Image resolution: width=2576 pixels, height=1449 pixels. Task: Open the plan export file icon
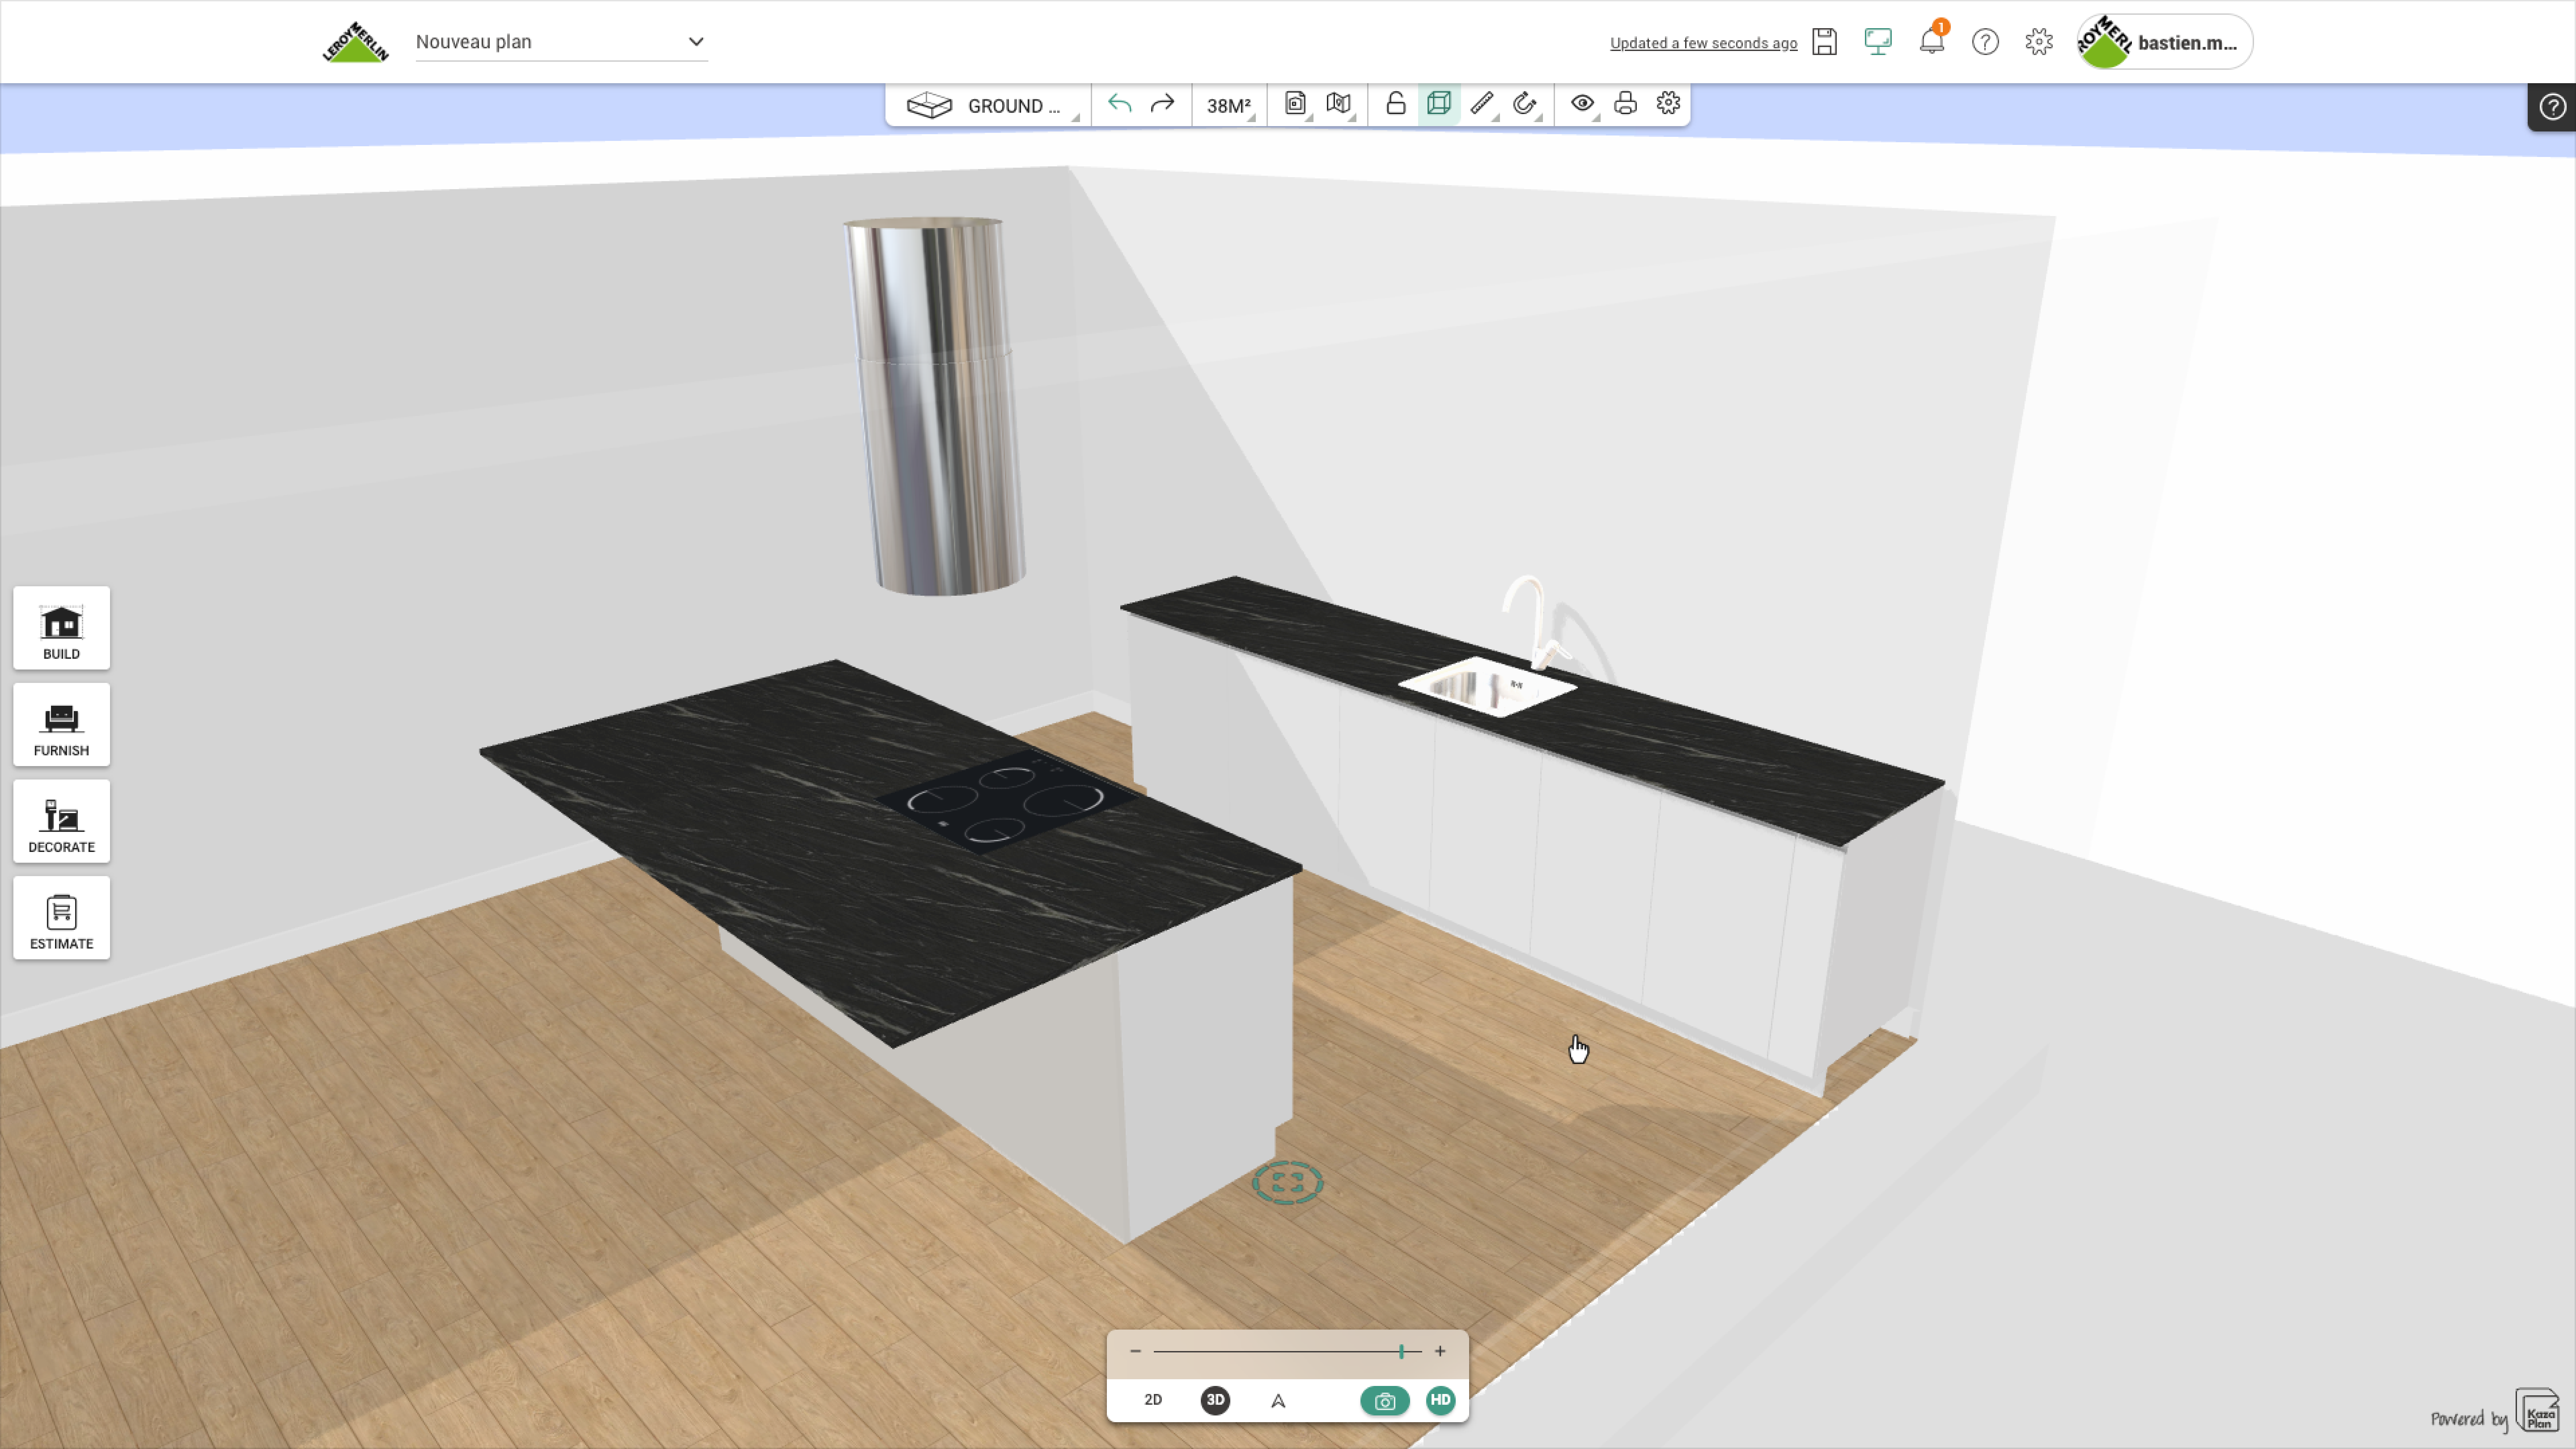point(1296,104)
